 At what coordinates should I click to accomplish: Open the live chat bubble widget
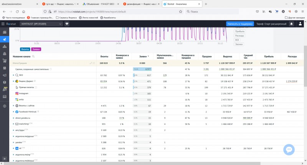tap(289, 149)
